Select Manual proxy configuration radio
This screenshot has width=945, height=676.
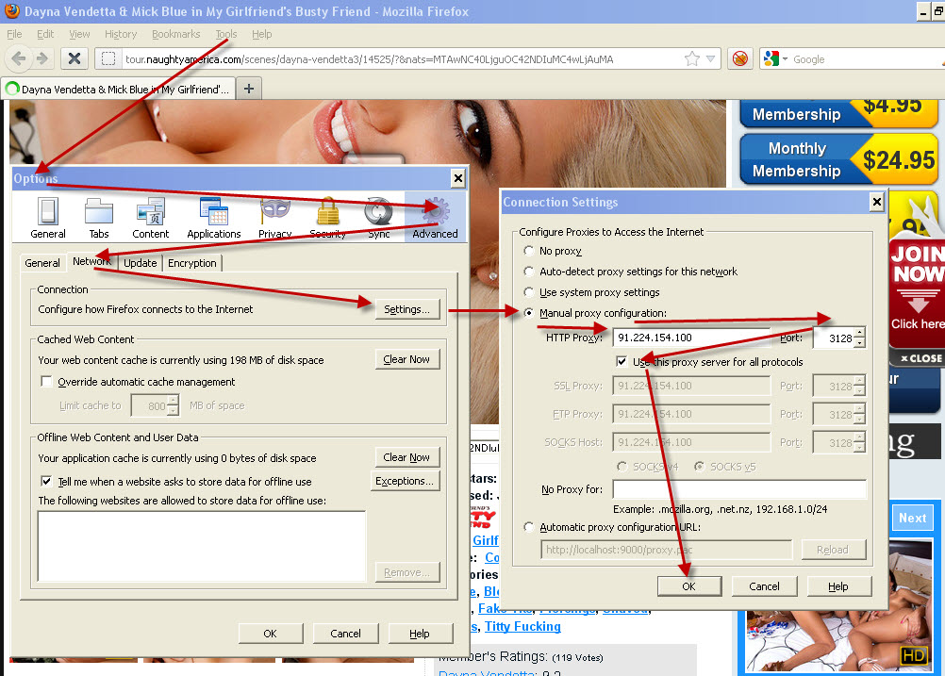tap(529, 313)
